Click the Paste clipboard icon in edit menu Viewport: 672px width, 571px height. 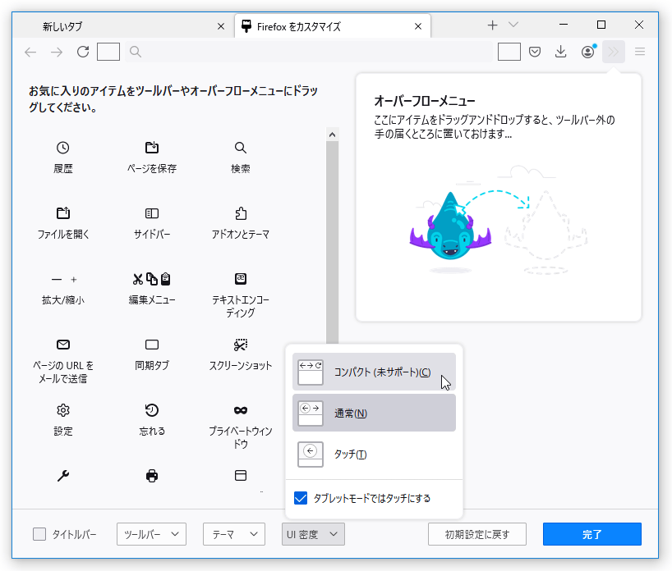tap(166, 279)
